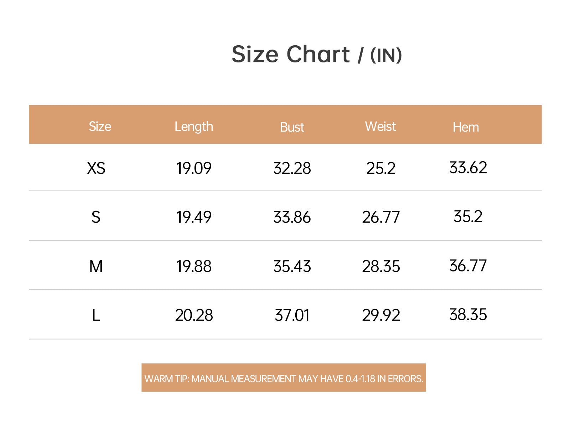
Task: Click L hem value 38.35
Action: pyautogui.click(x=468, y=315)
